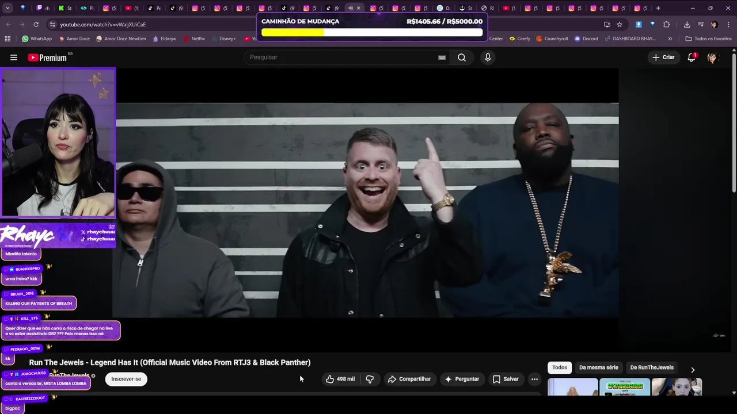Open Chrome media controls icon

700,24
